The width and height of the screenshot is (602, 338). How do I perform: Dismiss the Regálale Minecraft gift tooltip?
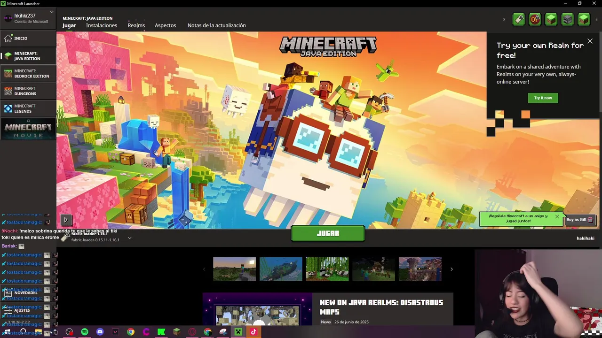(557, 216)
